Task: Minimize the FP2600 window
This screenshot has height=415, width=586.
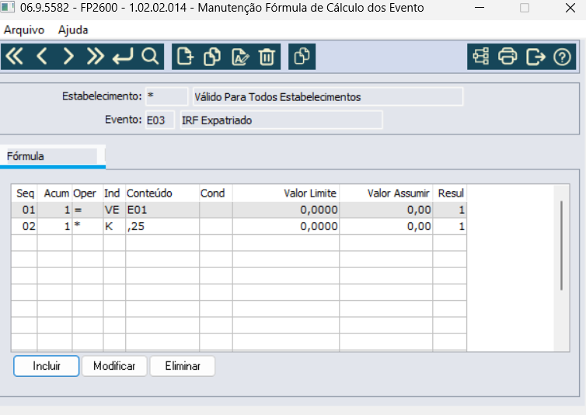Action: click(x=480, y=8)
